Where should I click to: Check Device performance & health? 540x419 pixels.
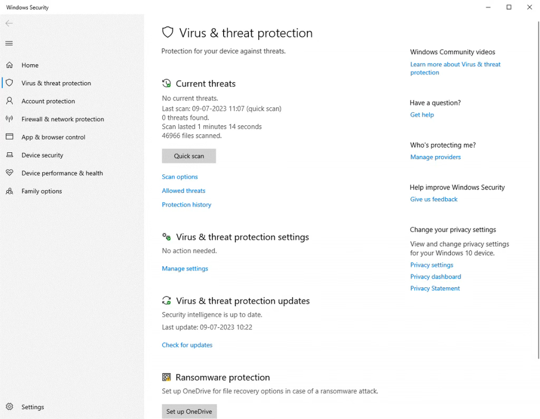(x=62, y=173)
